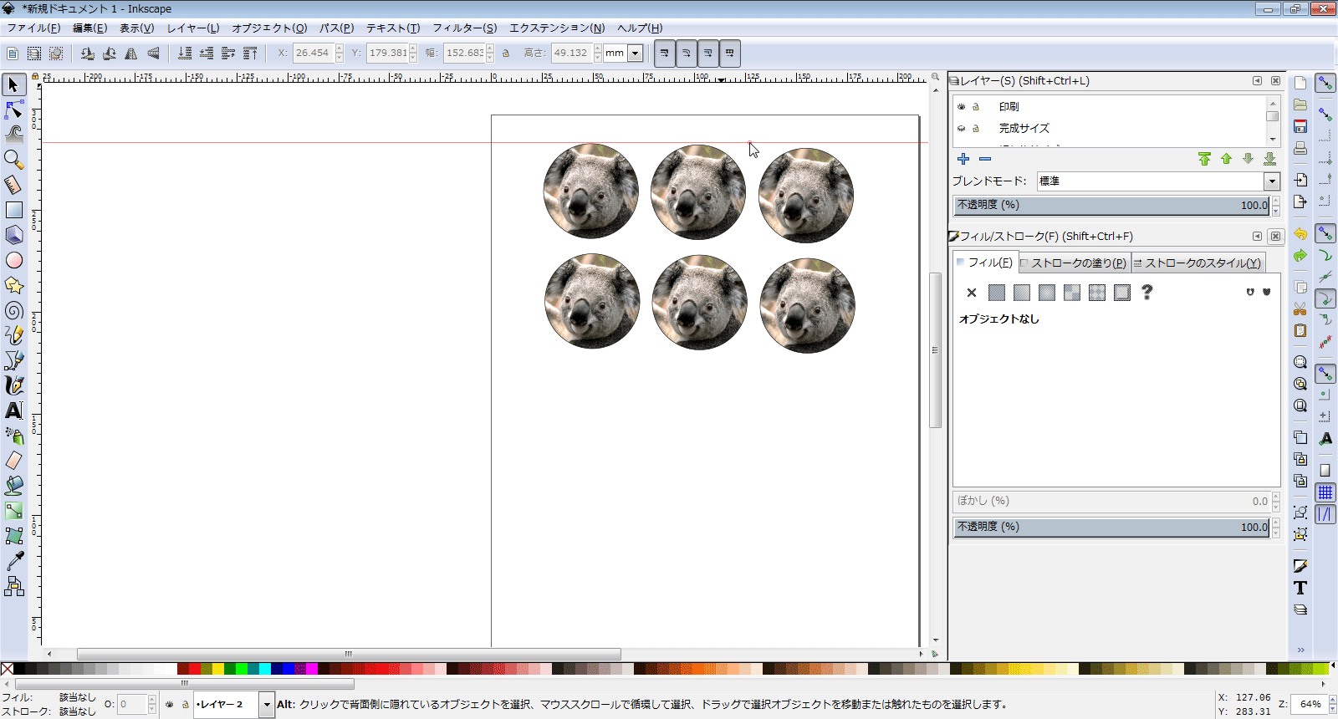This screenshot has height=719, width=1338.
Task: Select the Eyedropper color picker tool
Action: (14, 561)
